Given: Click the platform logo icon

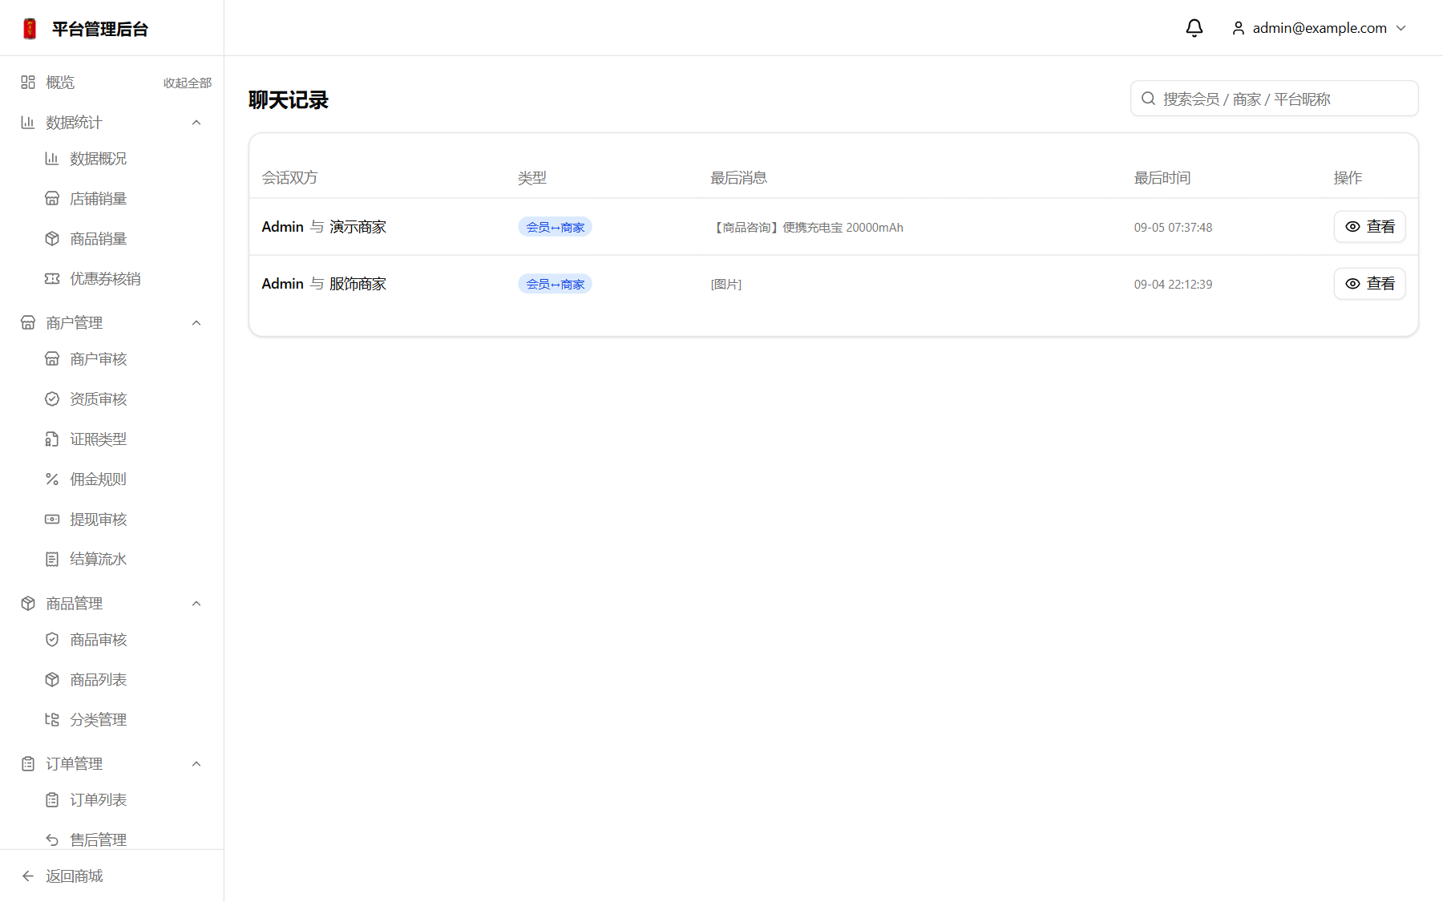Looking at the screenshot, I should pos(30,29).
